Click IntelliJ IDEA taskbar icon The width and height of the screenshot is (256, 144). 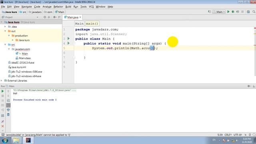[28, 140]
